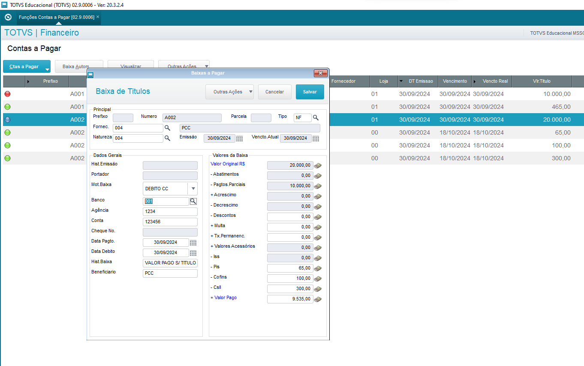The height and width of the screenshot is (366, 584).
Task: Expand the Mot.Baixa combo box
Action: tap(193, 189)
